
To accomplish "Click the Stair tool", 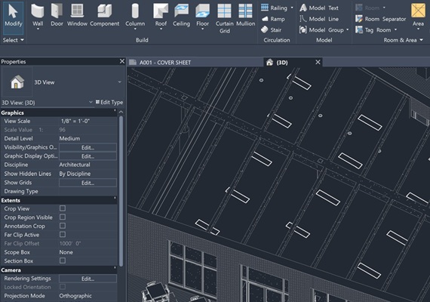I will [x=272, y=29].
